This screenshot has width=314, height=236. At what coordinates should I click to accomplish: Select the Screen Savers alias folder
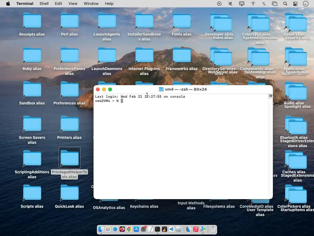tap(32, 124)
